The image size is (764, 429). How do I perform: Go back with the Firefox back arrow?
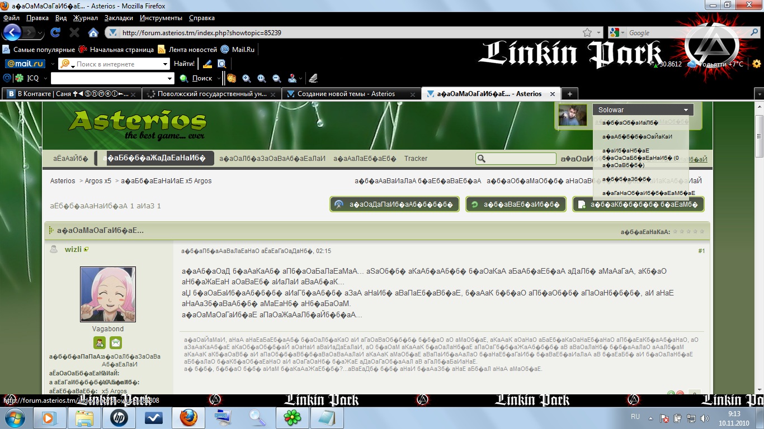pos(12,32)
